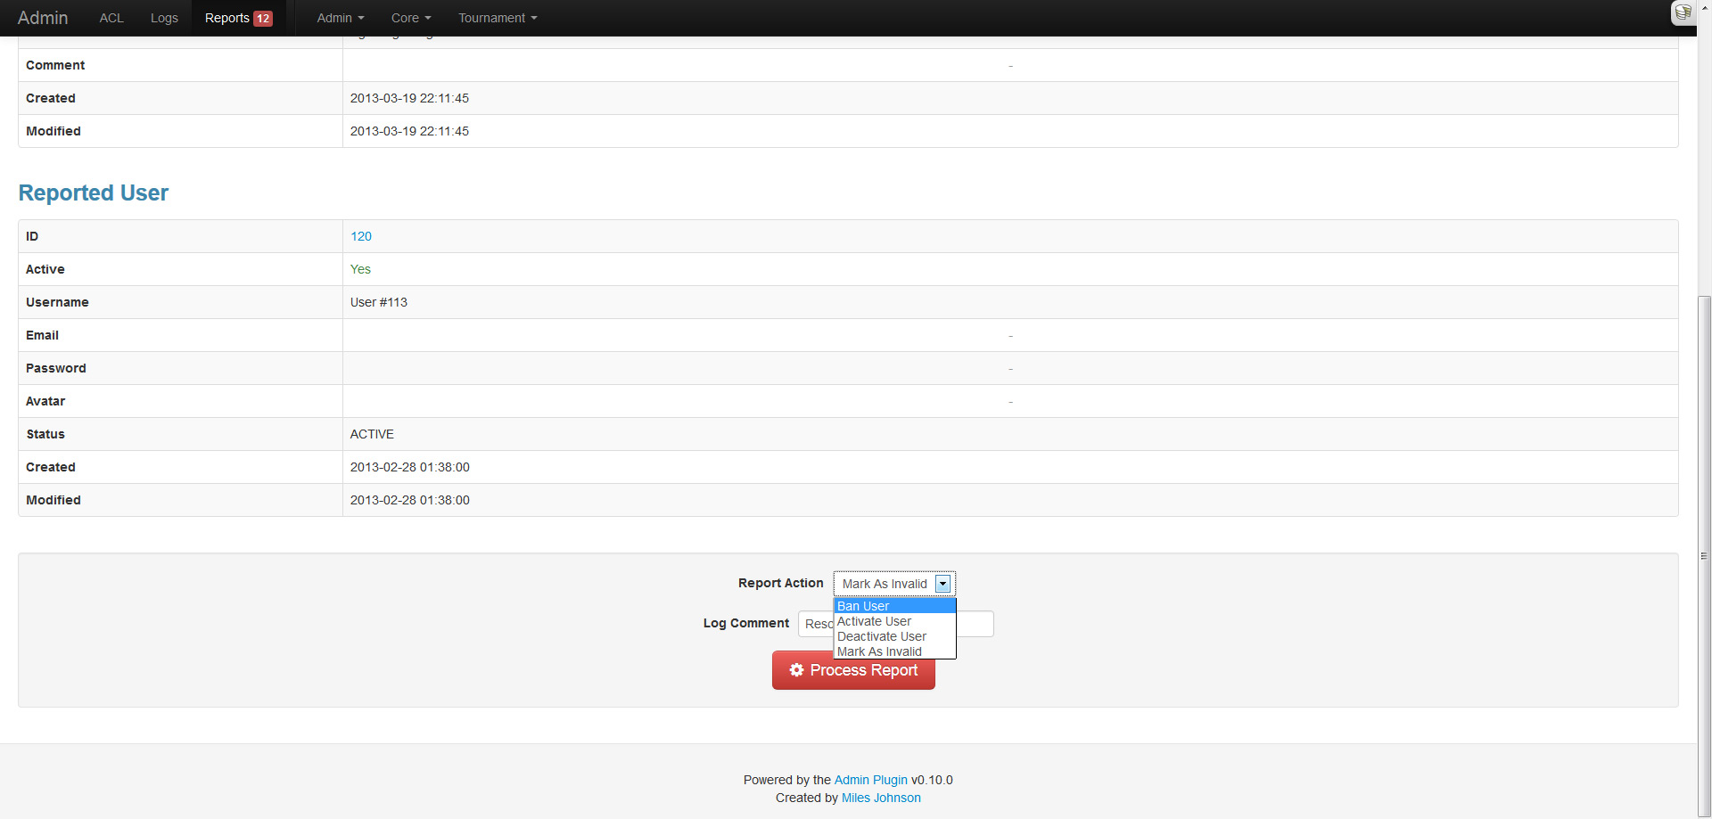
Task: Click the red Reports count badge
Action: click(263, 19)
